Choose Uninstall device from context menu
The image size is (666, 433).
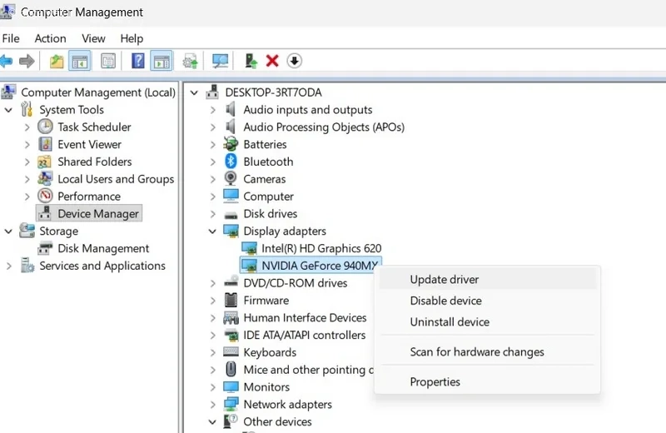[488, 321]
